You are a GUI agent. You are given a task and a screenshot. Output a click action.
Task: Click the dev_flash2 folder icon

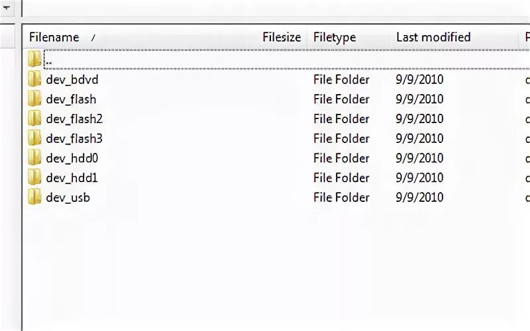(34, 119)
